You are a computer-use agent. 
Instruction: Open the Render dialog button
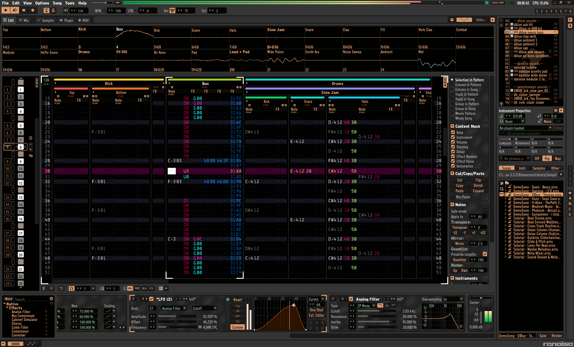point(557,336)
